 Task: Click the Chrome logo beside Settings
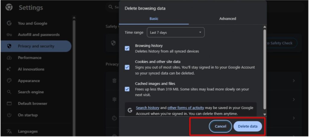[x=9, y=8]
